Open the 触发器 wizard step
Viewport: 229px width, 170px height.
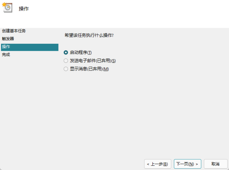8,39
